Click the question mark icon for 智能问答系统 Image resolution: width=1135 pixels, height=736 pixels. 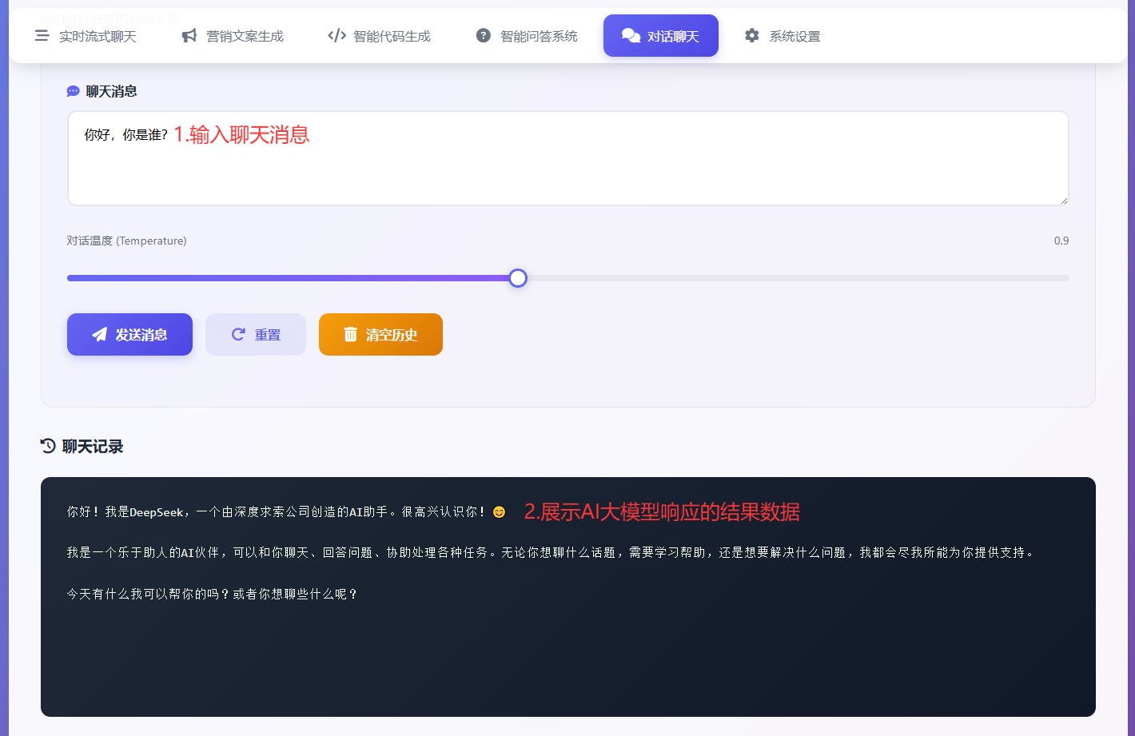coord(484,36)
